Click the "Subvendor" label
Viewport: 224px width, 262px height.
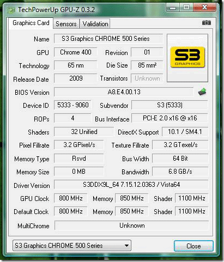(x=114, y=106)
